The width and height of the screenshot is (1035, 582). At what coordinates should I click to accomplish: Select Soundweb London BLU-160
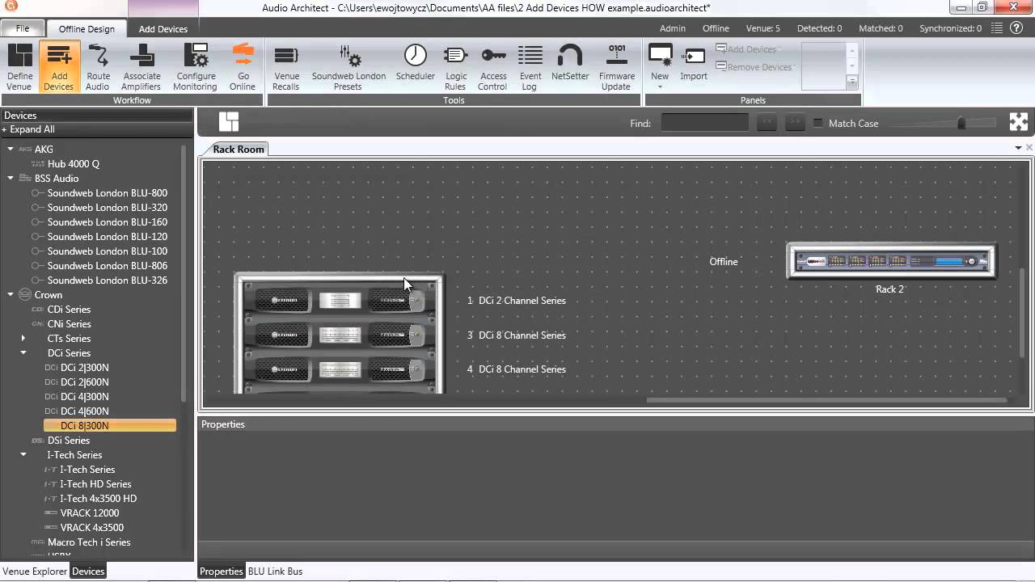tap(107, 222)
